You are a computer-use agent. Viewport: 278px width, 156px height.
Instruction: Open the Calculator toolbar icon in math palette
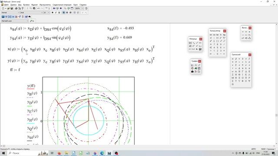tap(3, 17)
